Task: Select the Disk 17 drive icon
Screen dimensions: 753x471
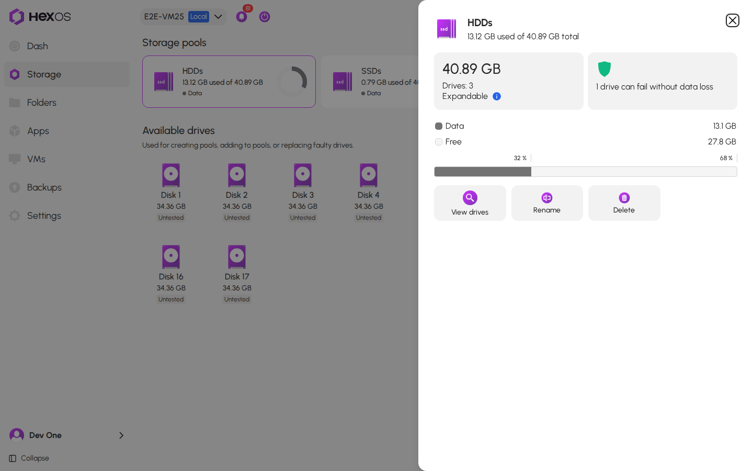Action: (237, 257)
